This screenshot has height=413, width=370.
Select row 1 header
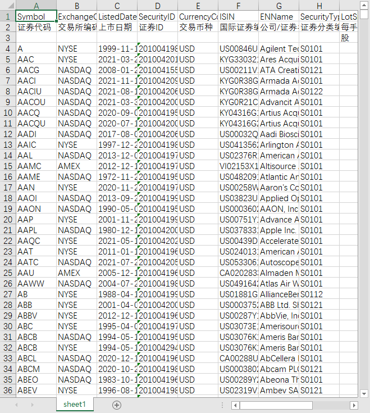pyautogui.click(x=8, y=17)
